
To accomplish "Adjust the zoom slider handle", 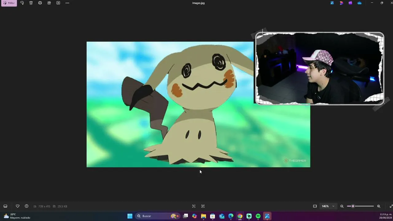I will [353, 206].
